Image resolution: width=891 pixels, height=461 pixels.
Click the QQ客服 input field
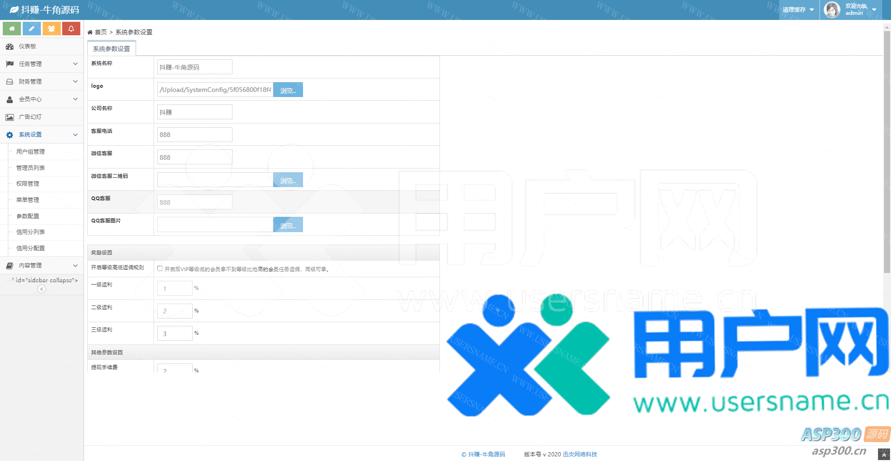tap(195, 202)
